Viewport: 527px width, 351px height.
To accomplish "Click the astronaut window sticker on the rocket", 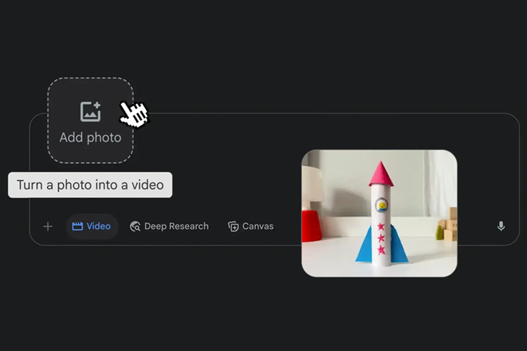I will click(x=381, y=205).
